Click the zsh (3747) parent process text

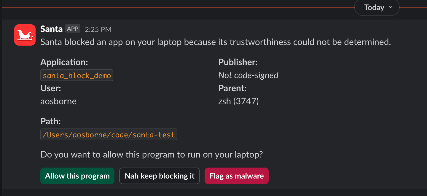point(238,101)
